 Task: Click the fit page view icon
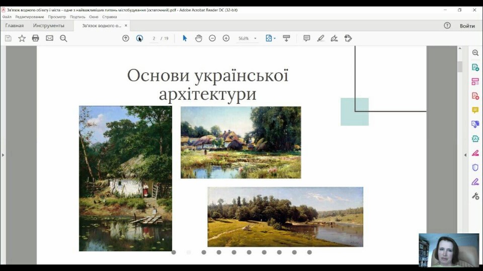[269, 38]
